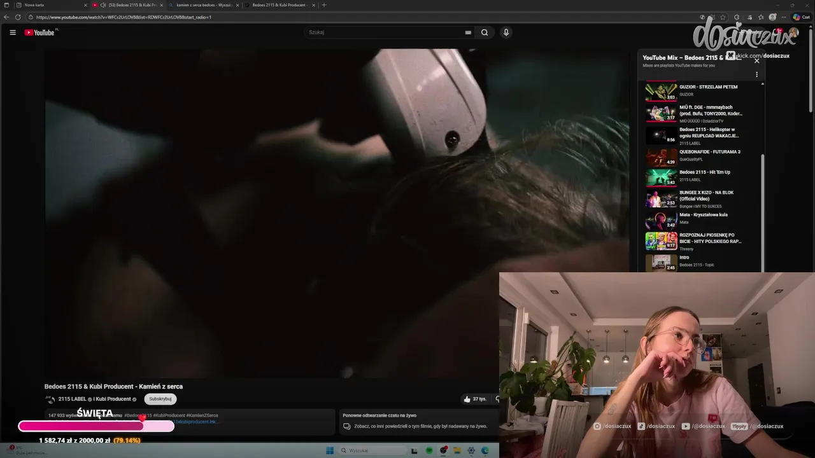815x458 pixels.
Task: Play MIÜ ft. DGE - mmmaybach playlist item
Action: pos(703,114)
